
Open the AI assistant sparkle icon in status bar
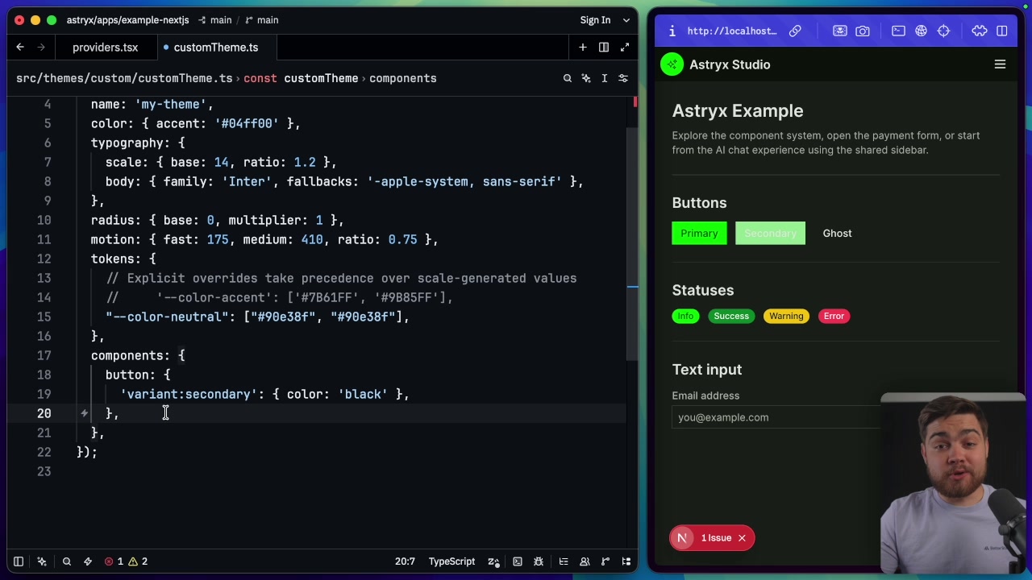point(42,561)
